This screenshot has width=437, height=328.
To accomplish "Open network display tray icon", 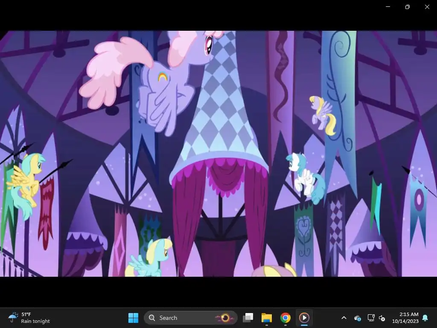I will (x=371, y=318).
